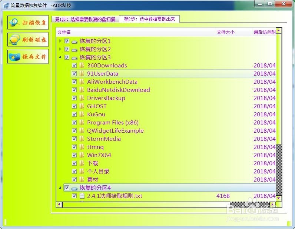Screen dimensions: 295x229
Task: Click the 扫描恢复 scan recovery button
Action: click(28, 23)
